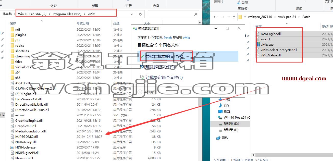Screen dimensions: 333x161
Task: Click the vMix link in dialog
Action: 187,38
